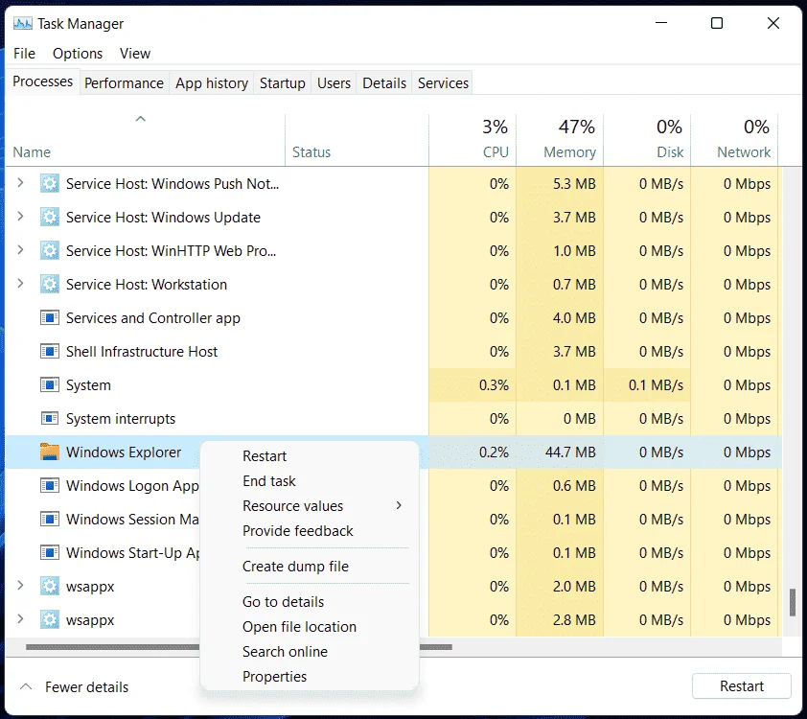Select Provide feedback menu entry
This screenshot has height=719, width=807.
click(297, 531)
